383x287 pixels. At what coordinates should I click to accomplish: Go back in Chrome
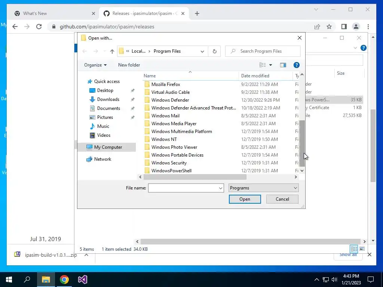point(15,27)
